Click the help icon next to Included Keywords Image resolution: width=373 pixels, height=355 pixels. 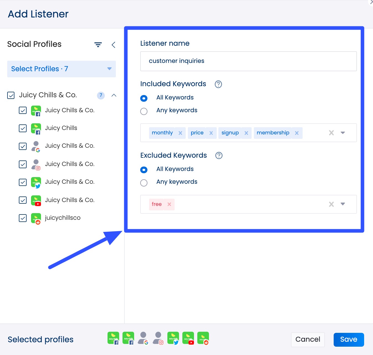pyautogui.click(x=218, y=84)
